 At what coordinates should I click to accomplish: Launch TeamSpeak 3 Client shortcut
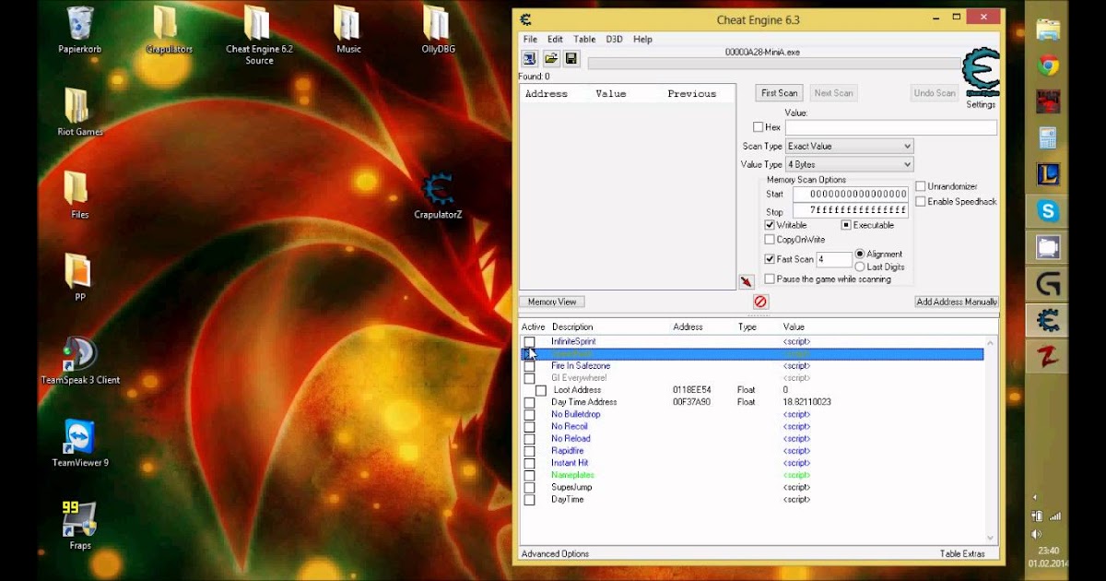pyautogui.click(x=79, y=361)
